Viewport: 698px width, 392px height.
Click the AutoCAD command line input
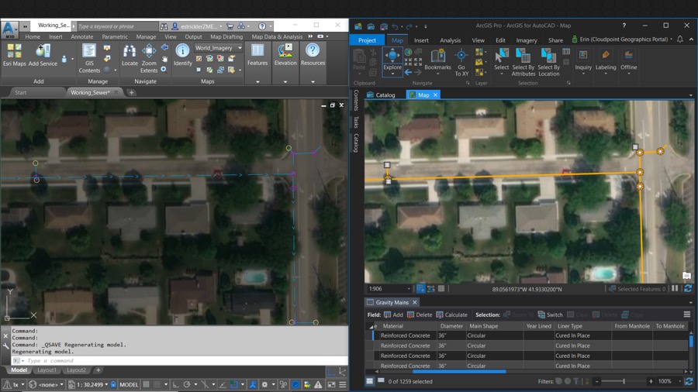click(178, 360)
